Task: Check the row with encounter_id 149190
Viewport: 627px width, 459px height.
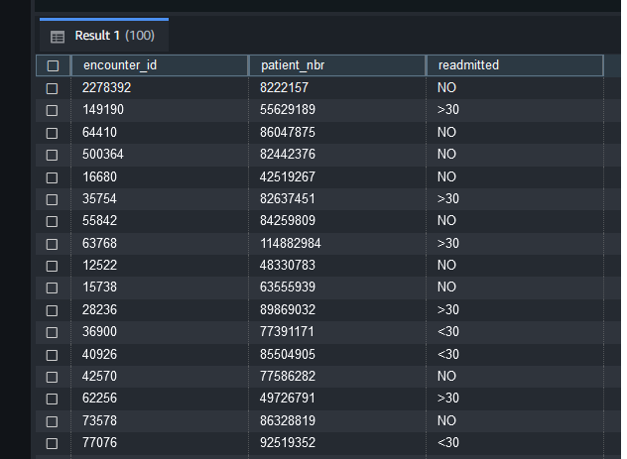Action: [x=52, y=110]
